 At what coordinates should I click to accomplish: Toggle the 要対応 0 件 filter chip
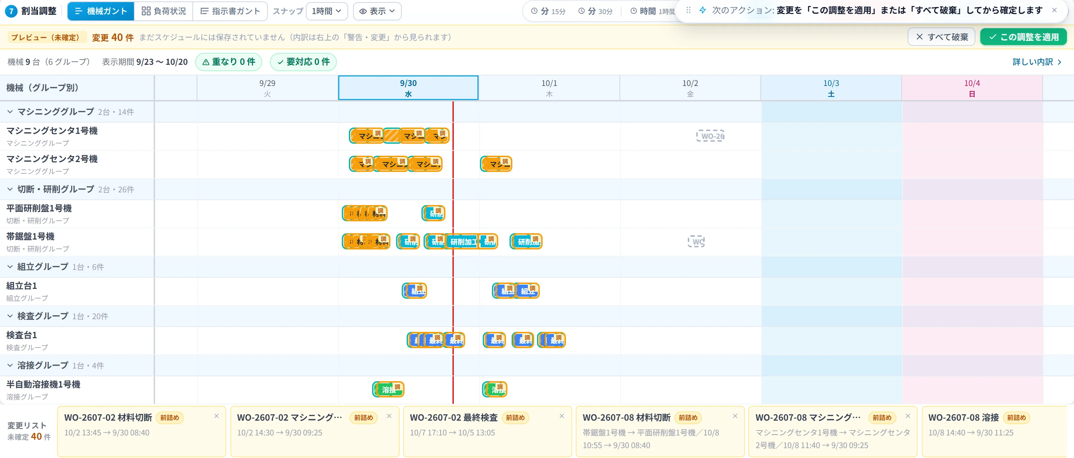(x=303, y=62)
